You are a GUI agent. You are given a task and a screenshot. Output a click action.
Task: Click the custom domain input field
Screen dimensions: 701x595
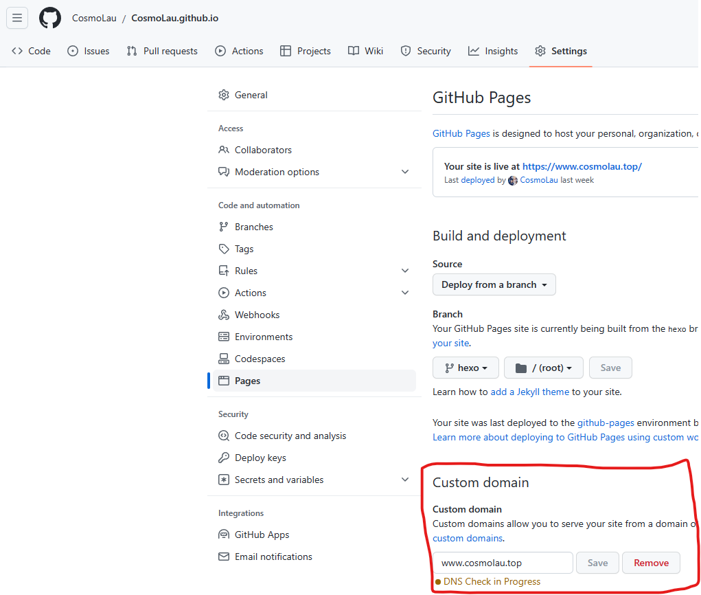(503, 563)
